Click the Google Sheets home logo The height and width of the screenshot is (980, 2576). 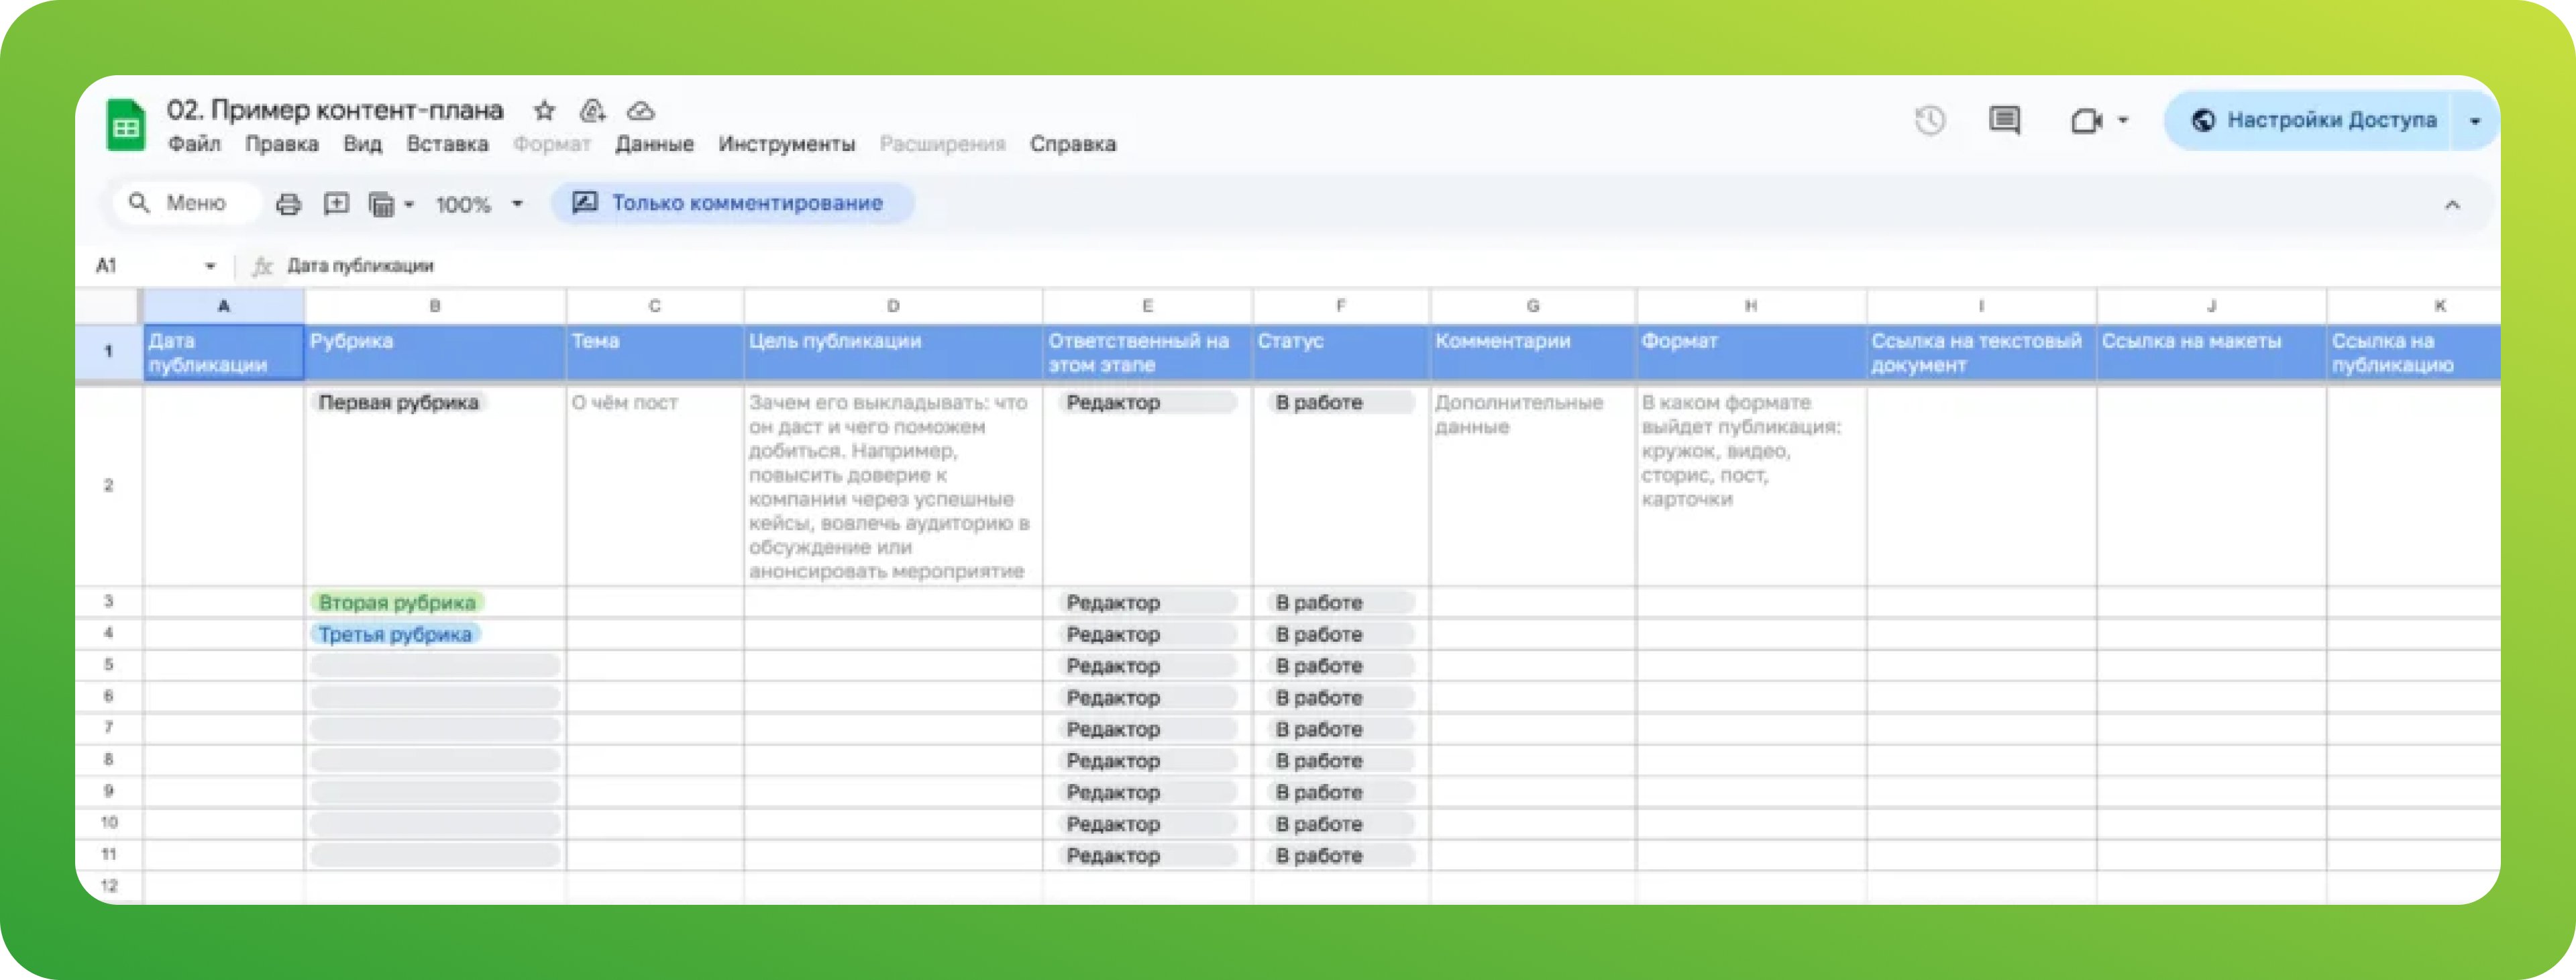tap(126, 126)
